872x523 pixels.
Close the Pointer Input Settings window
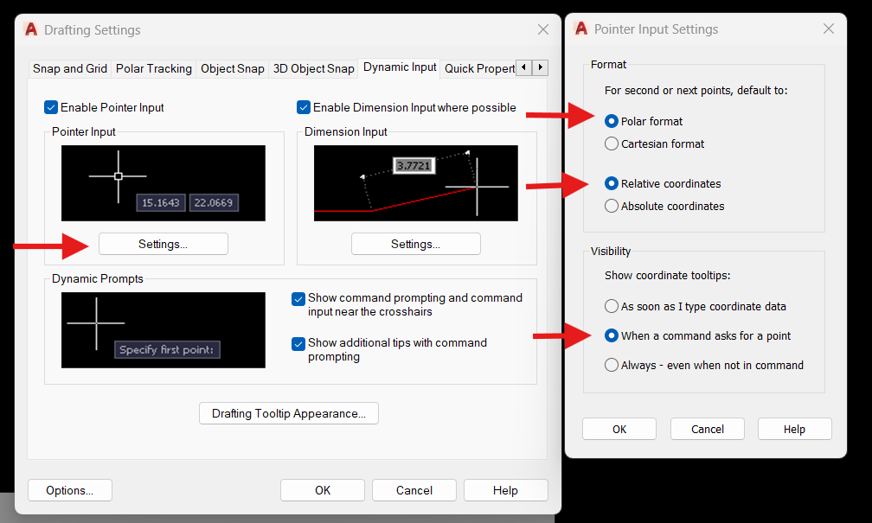coord(829,29)
